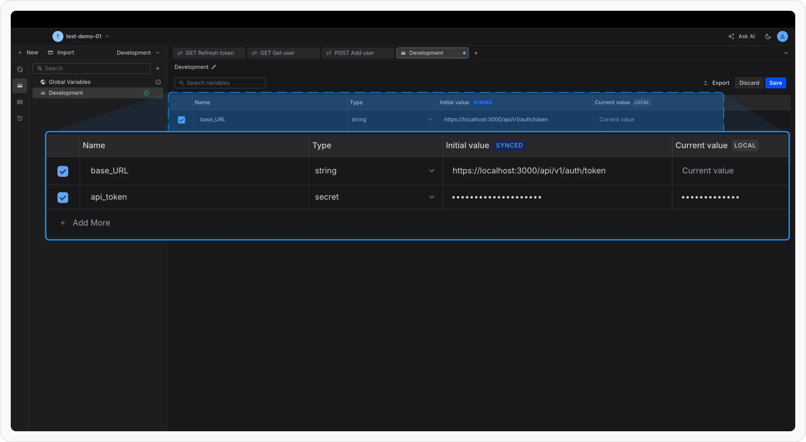Click the Global Variables info icon

point(158,82)
